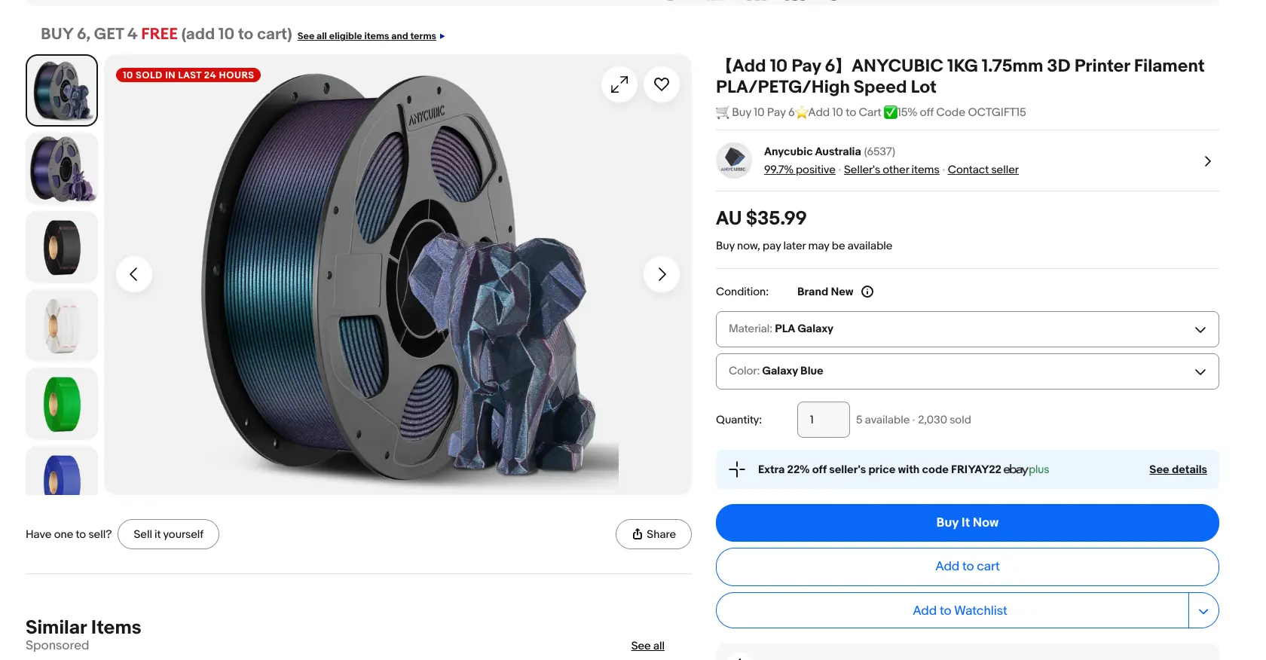Select the green filament thumbnail
1266x660 pixels.
[61, 404]
